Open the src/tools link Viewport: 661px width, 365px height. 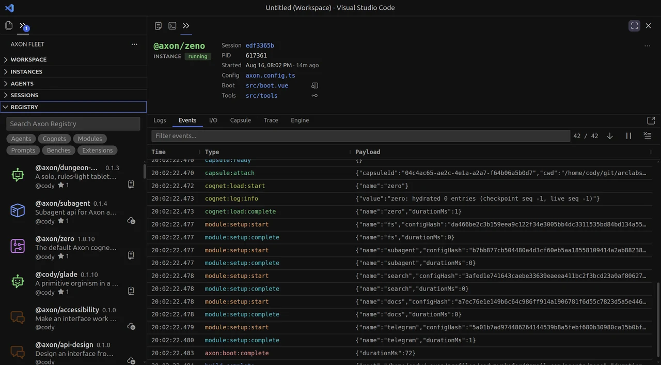[x=261, y=96]
